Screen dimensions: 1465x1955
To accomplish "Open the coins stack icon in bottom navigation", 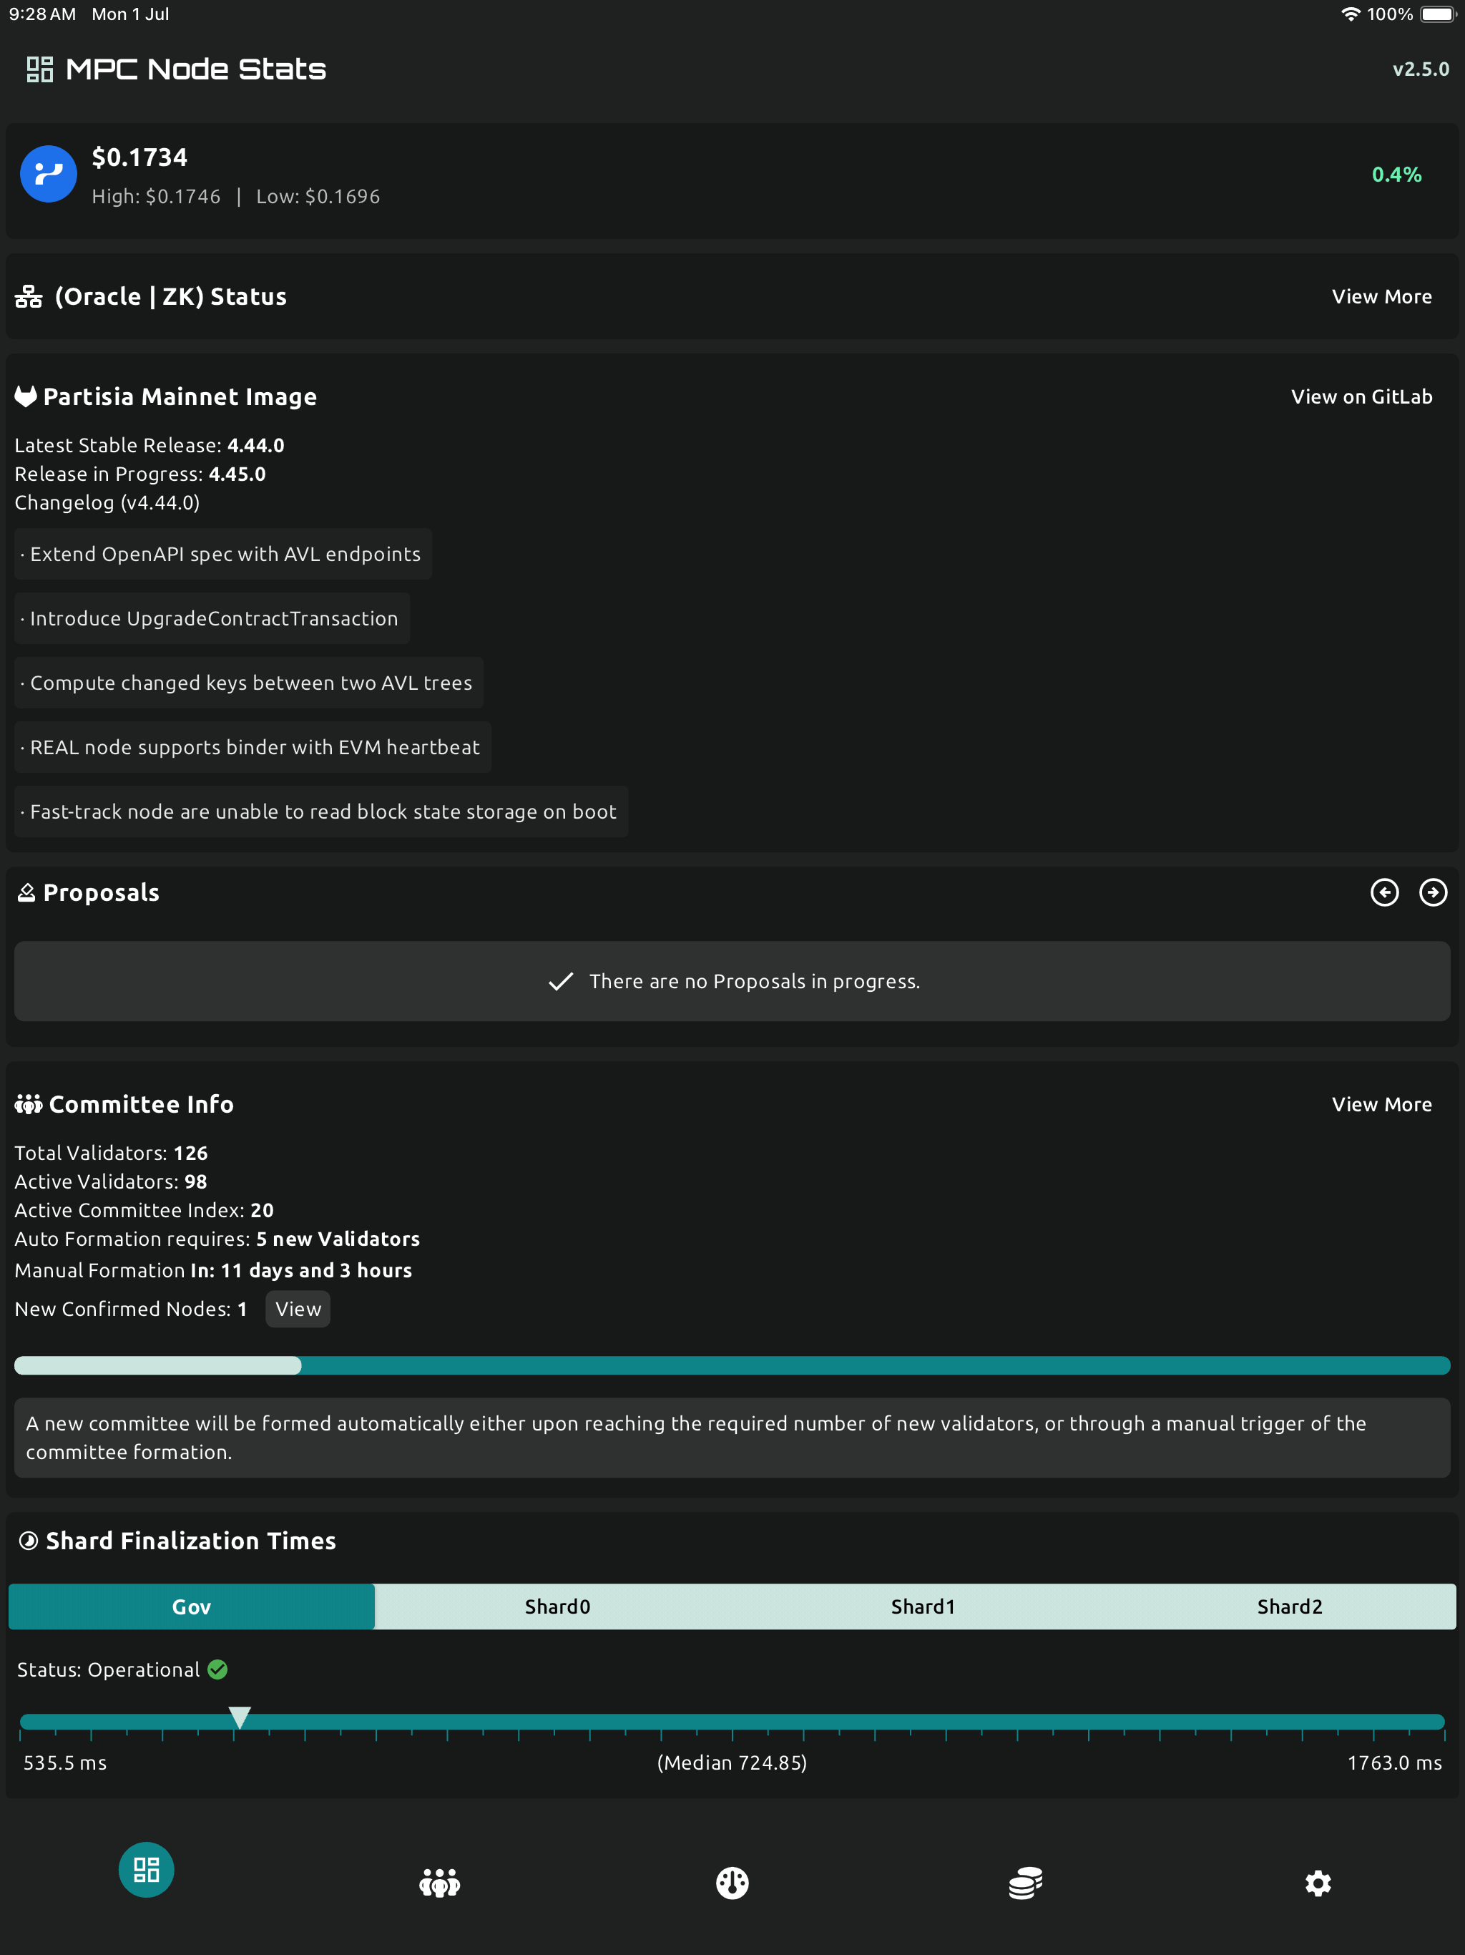I will point(1025,1883).
